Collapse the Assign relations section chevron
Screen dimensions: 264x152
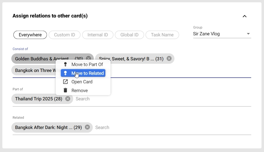pyautogui.click(x=245, y=16)
